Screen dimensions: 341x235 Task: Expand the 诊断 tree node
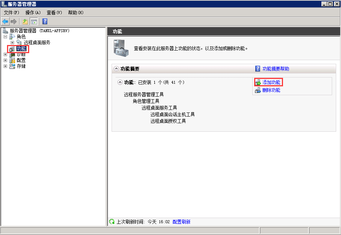[6, 54]
